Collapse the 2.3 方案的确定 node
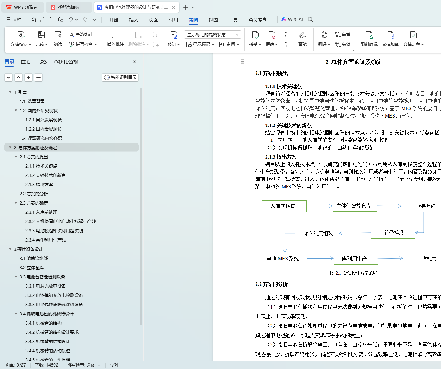441x369 pixels. (x=16, y=203)
